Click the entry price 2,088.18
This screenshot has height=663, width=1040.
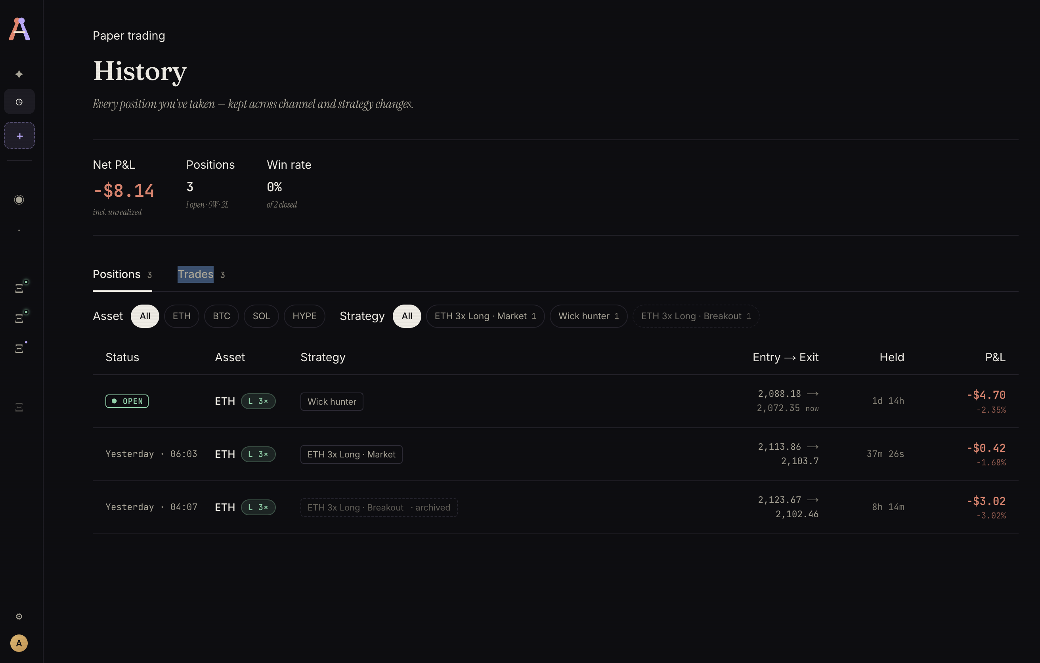click(779, 394)
